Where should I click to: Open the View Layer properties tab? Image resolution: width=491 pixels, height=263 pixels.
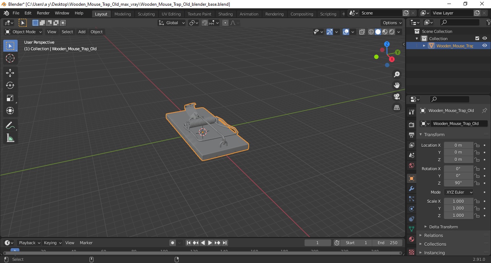(x=411, y=145)
